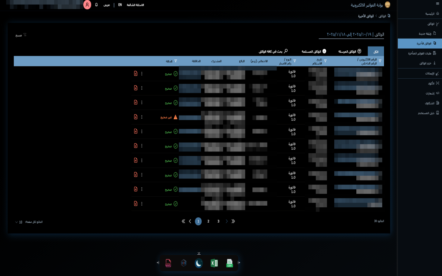Switch to الوثائق المرسلة tab
Image resolution: width=442 pixels, height=276 pixels.
349,51
